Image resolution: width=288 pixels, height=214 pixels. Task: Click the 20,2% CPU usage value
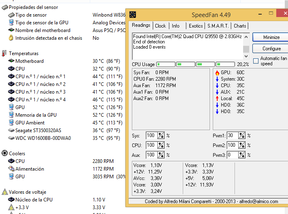click(x=243, y=64)
